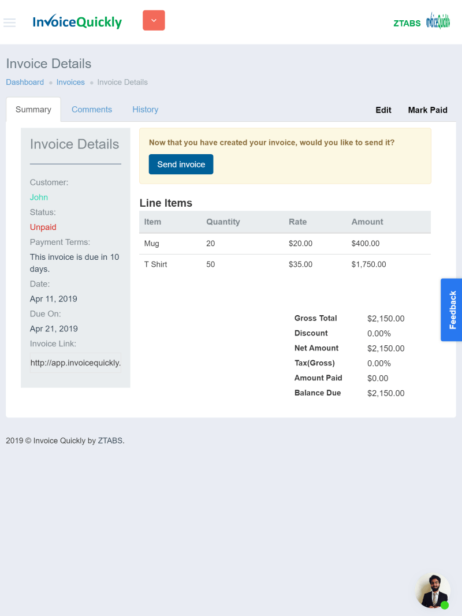
Task: Click the $400.00 amount cell
Action: pyautogui.click(x=366, y=244)
